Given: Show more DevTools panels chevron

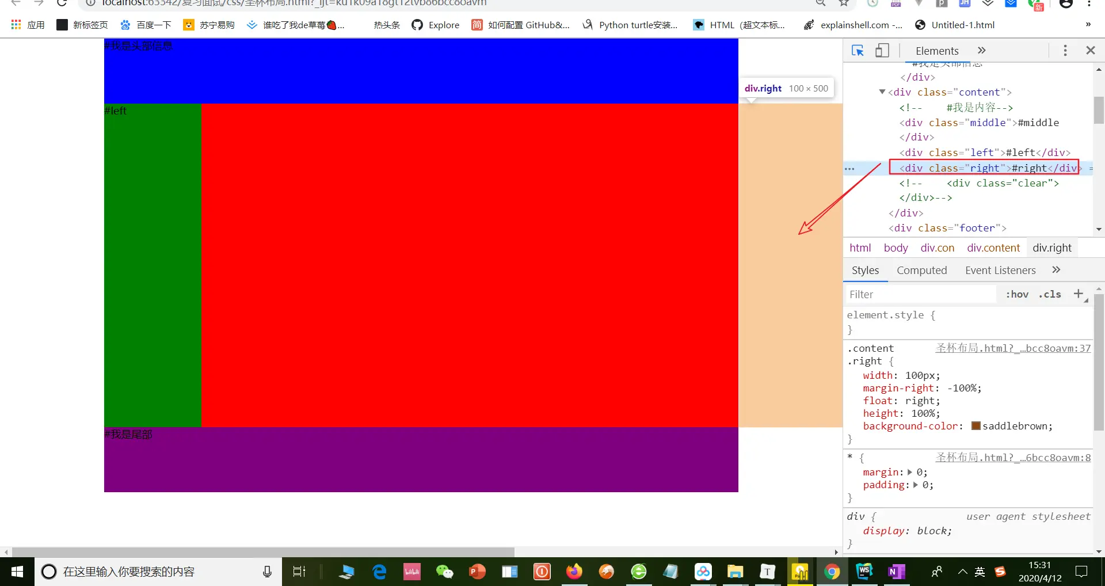Looking at the screenshot, I should tap(982, 51).
